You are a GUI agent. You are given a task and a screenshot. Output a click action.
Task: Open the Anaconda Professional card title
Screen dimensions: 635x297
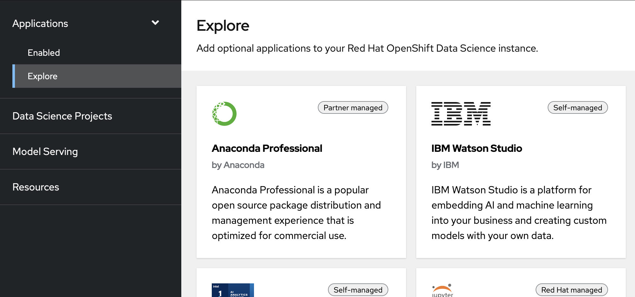point(267,148)
